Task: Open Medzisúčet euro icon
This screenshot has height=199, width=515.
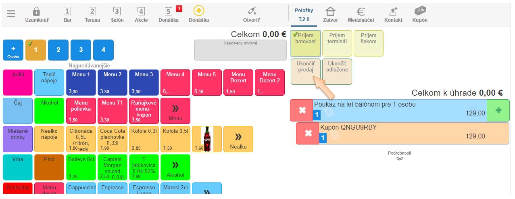Action: tap(361, 11)
